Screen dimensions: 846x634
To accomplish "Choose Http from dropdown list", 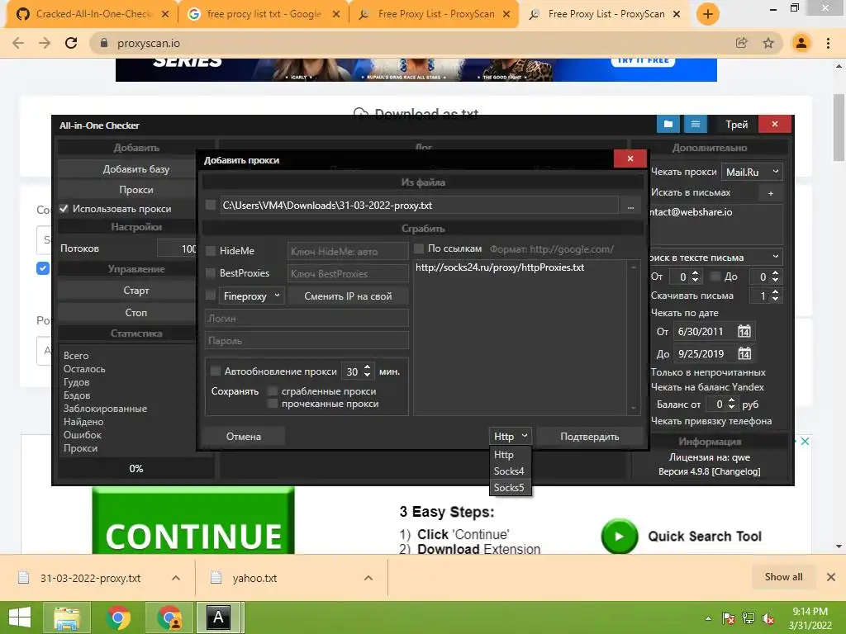I will 510,455.
